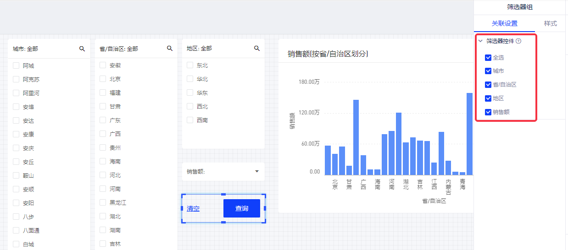Uncheck the 城市 filter control checkbox
568x250 pixels.
(x=488, y=71)
